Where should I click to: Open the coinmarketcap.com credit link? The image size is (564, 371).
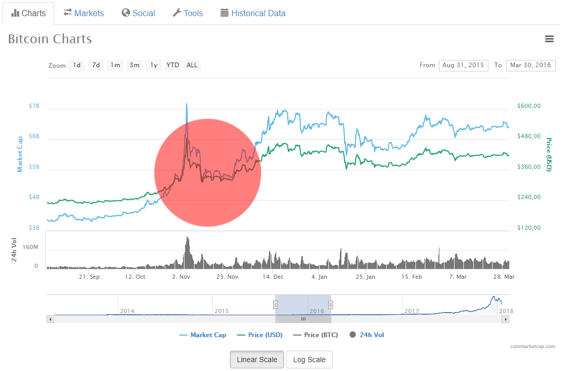533,347
